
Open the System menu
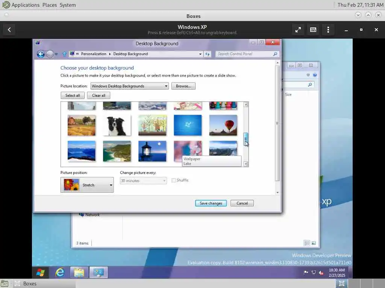tap(68, 5)
